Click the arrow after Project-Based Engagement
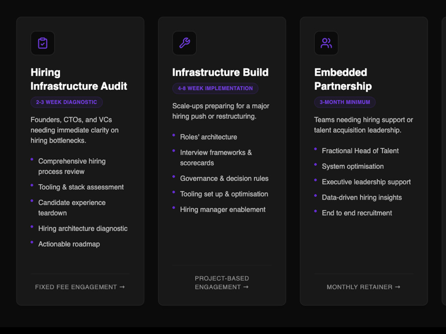446x334 pixels. point(246,287)
